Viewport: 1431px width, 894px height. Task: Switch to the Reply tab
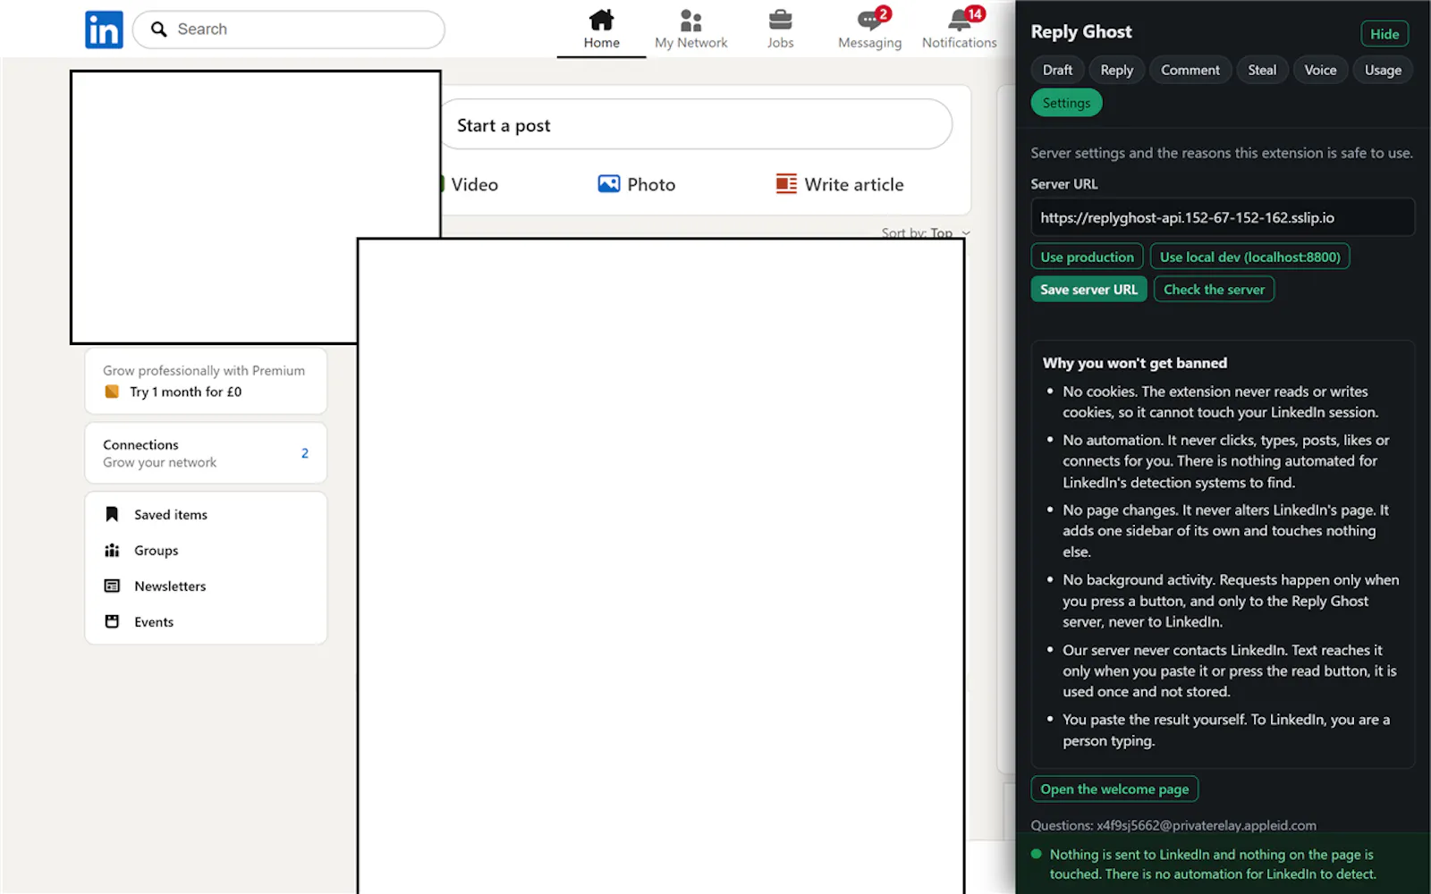pyautogui.click(x=1116, y=70)
